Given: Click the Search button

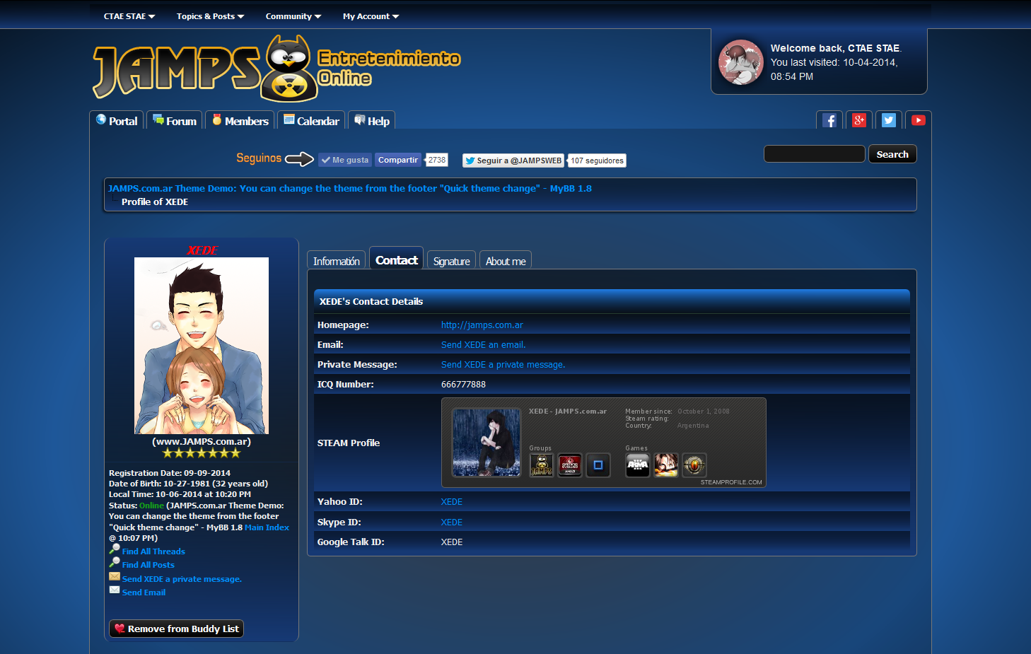Looking at the screenshot, I should click(x=892, y=154).
